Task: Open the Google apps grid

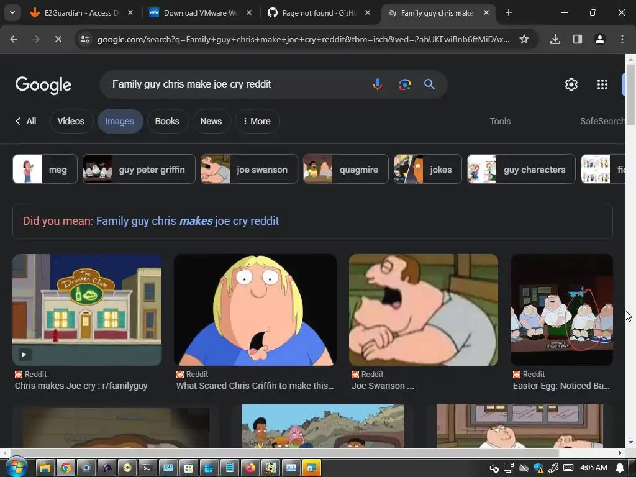Action: 602,84
